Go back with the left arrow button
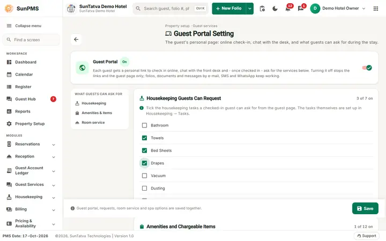 click(x=76, y=39)
